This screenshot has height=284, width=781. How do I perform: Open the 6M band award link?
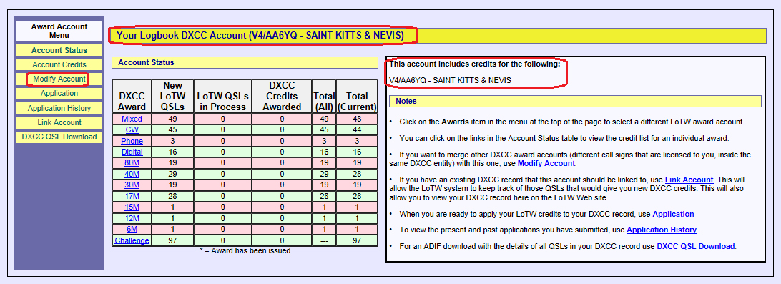coord(132,229)
